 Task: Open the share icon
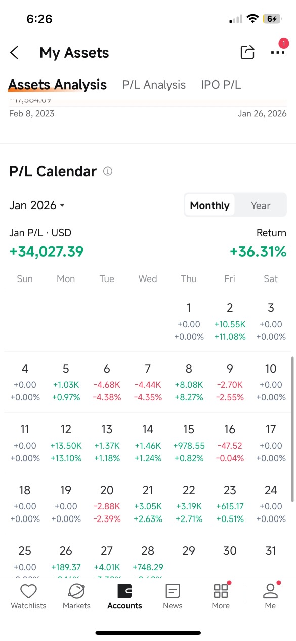247,52
